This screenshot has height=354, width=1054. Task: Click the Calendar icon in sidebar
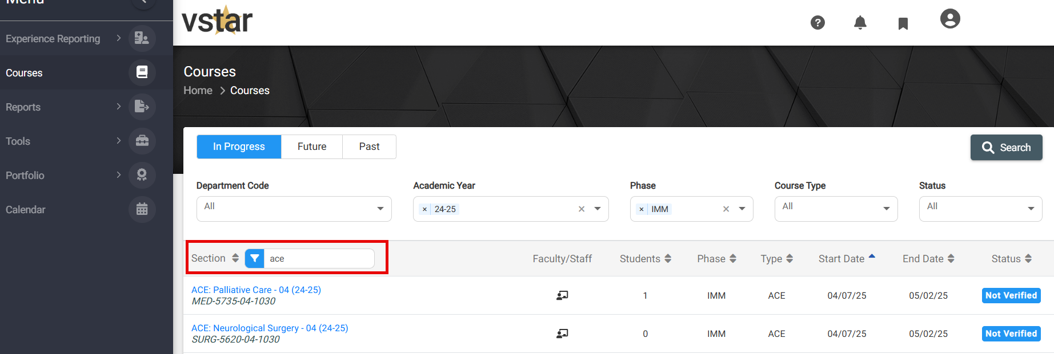click(x=142, y=209)
